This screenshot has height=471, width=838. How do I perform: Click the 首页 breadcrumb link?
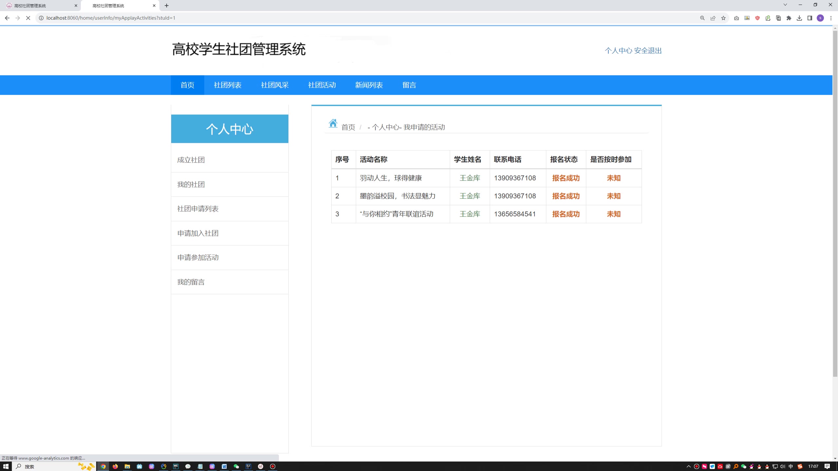pos(348,127)
